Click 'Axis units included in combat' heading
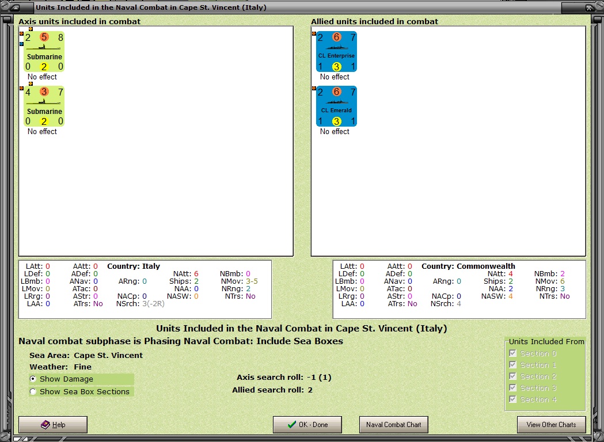604x442 pixels. pos(79,21)
